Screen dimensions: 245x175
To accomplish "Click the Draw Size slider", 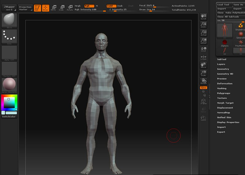I will click(x=154, y=10).
